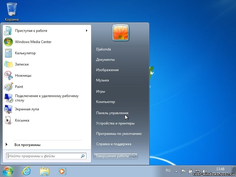Open shutdown options arrow button
The image size is (236, 177).
[135, 156]
